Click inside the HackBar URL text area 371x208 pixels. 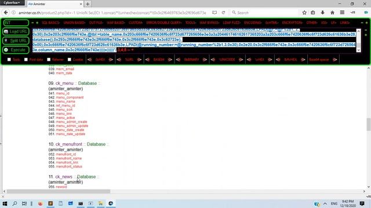tap(194, 40)
